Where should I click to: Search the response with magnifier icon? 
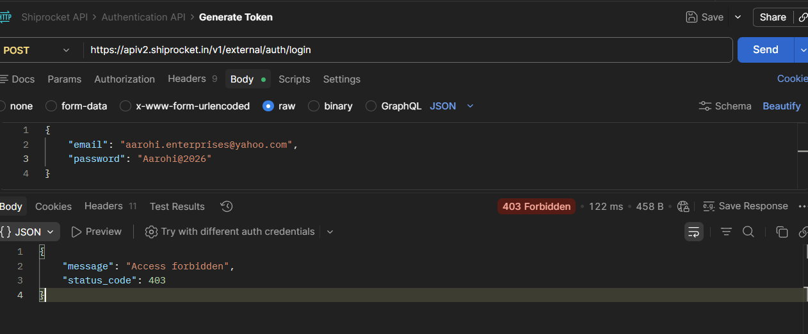[x=748, y=232]
